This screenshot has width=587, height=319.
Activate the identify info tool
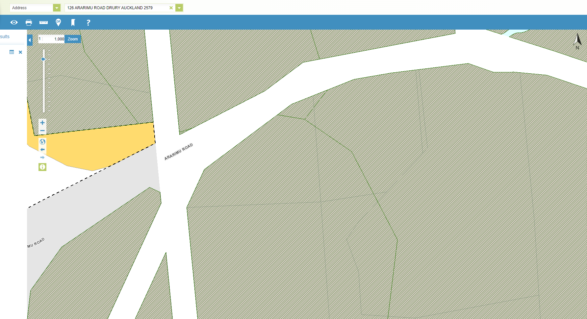pyautogui.click(x=42, y=167)
